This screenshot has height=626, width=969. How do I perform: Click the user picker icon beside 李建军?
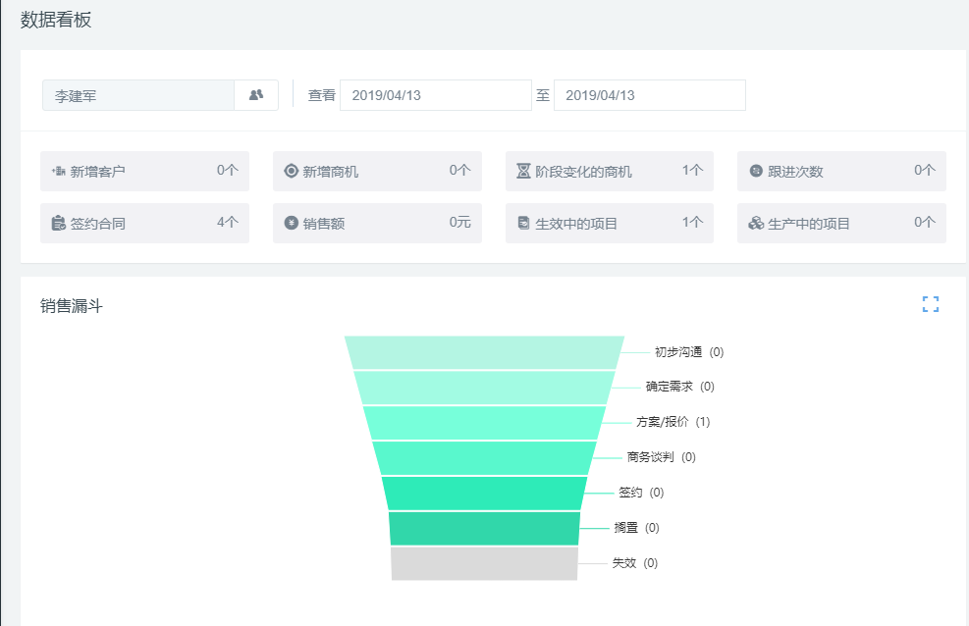(x=256, y=95)
